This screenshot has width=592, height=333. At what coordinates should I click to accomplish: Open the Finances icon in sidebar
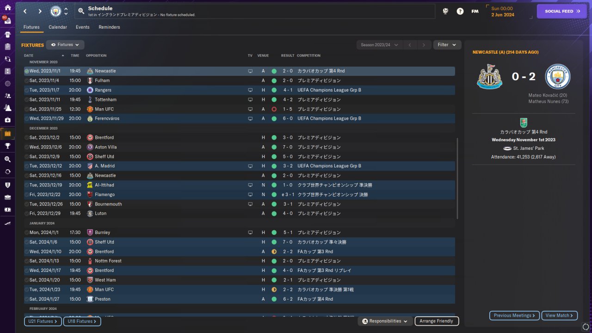(x=7, y=210)
